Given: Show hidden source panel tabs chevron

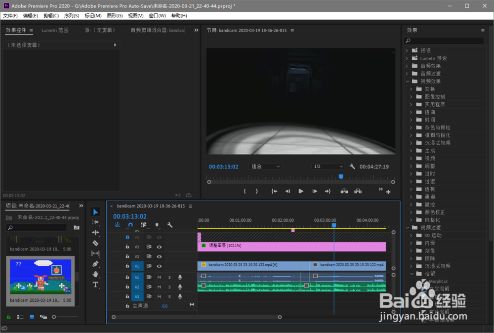Looking at the screenshot, I should pos(196,30).
